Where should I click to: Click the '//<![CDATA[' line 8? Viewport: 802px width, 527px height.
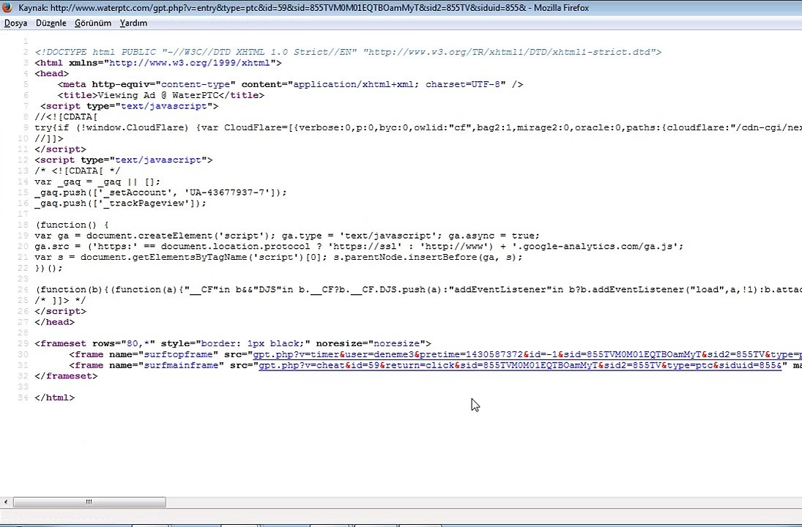point(66,116)
